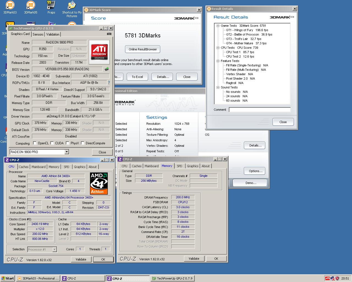Click Validate in the left CPU-Z window
352x282 pixels.
[x=81, y=259]
